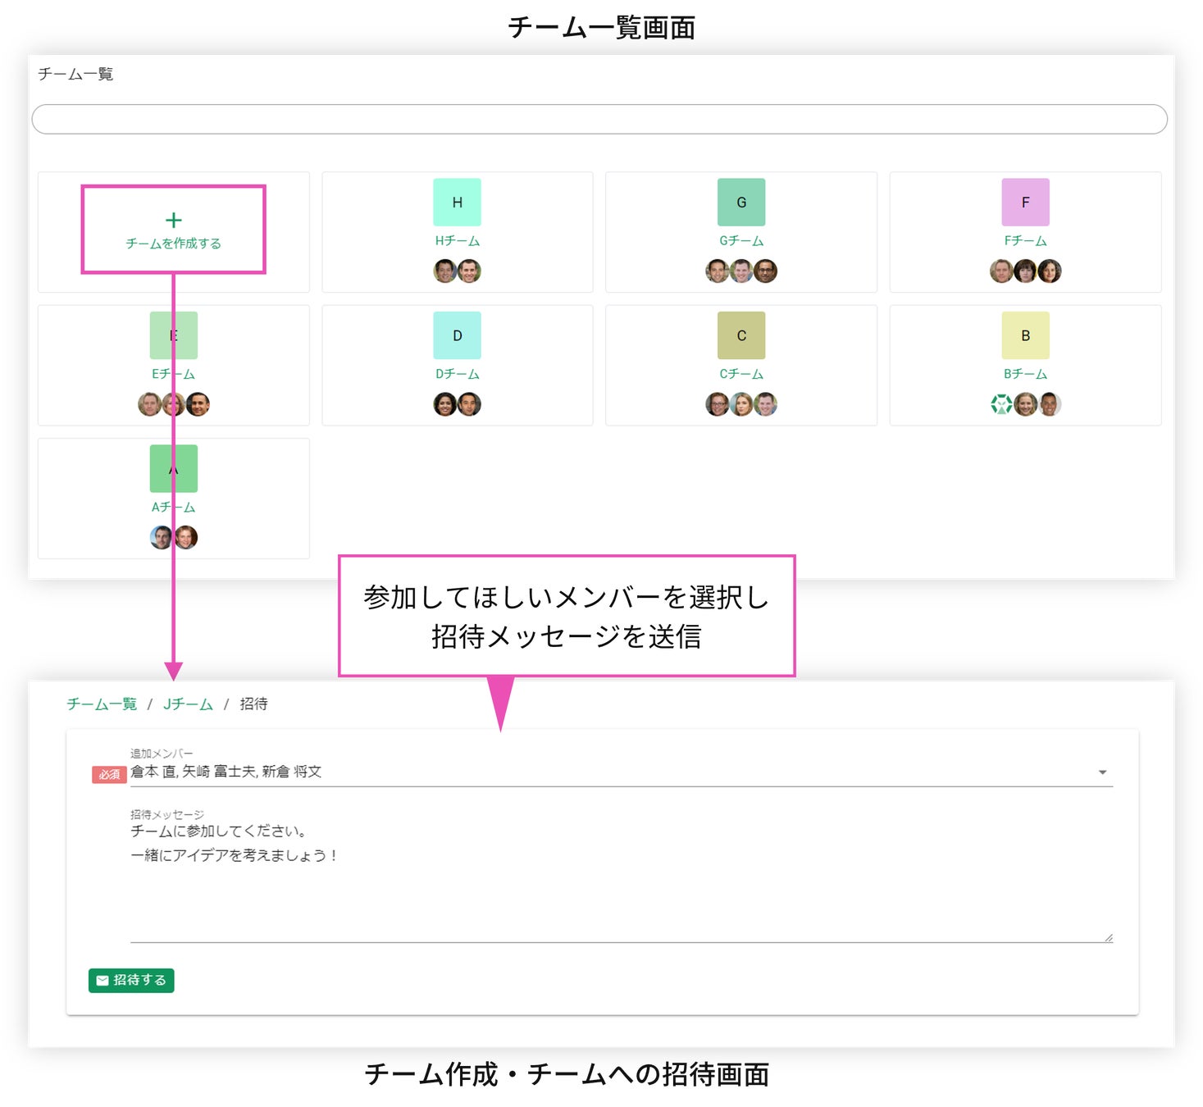Go to Jチーム breadcrumb link

tap(188, 704)
